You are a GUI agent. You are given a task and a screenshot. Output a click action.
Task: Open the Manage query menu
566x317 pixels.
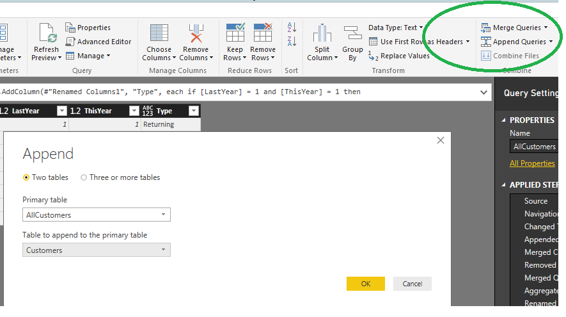click(x=88, y=56)
